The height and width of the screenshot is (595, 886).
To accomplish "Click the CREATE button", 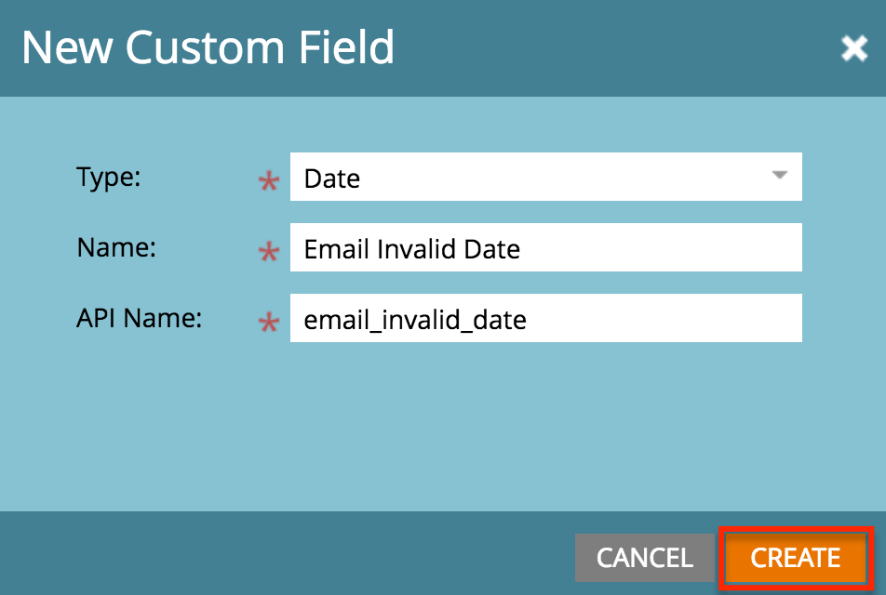I will [795, 557].
